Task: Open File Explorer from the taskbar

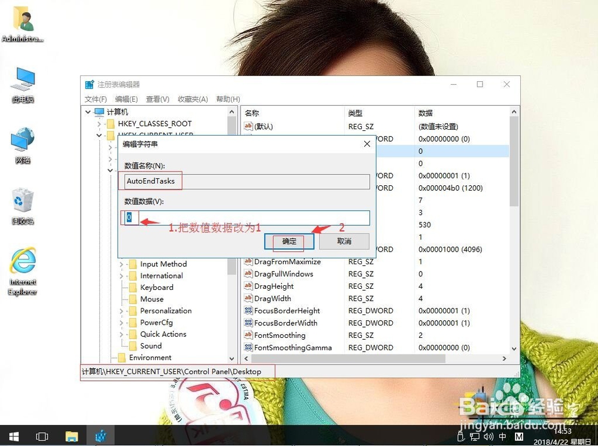Action: (71, 436)
